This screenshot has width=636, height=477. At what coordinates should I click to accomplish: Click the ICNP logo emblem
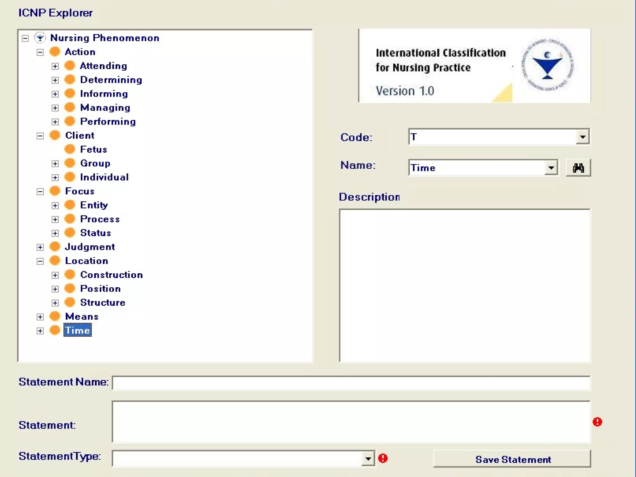click(547, 66)
